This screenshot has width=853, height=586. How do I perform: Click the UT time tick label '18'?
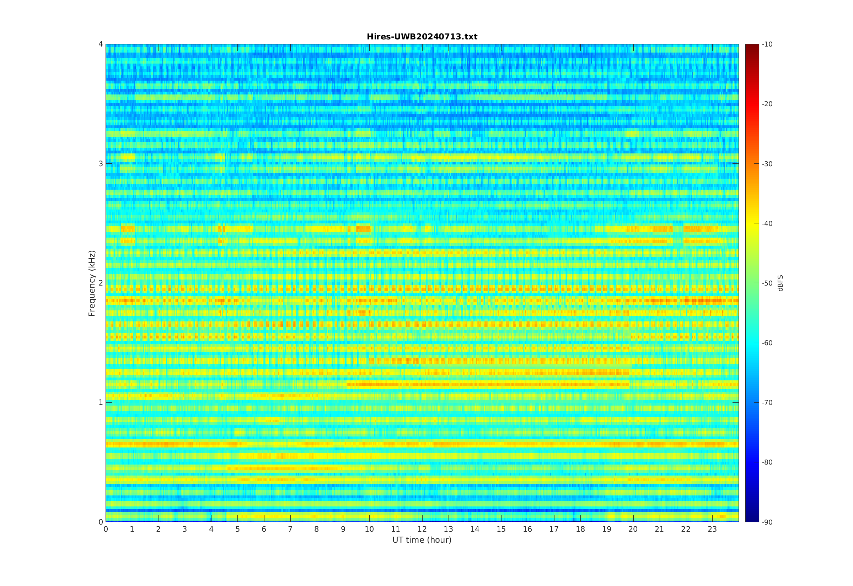[580, 529]
